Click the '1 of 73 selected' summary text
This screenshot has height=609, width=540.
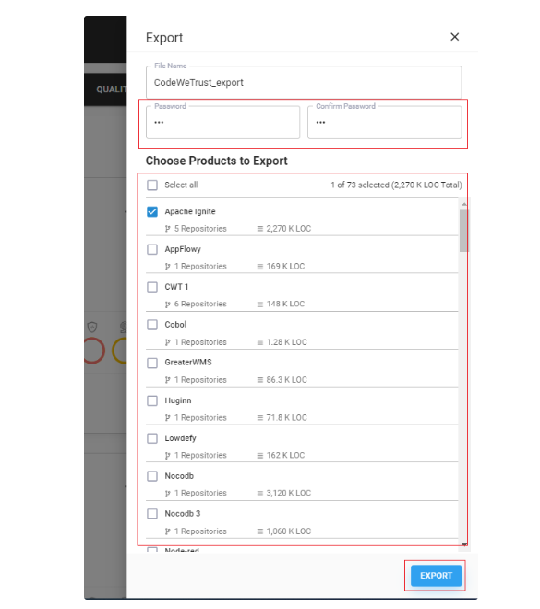(396, 185)
